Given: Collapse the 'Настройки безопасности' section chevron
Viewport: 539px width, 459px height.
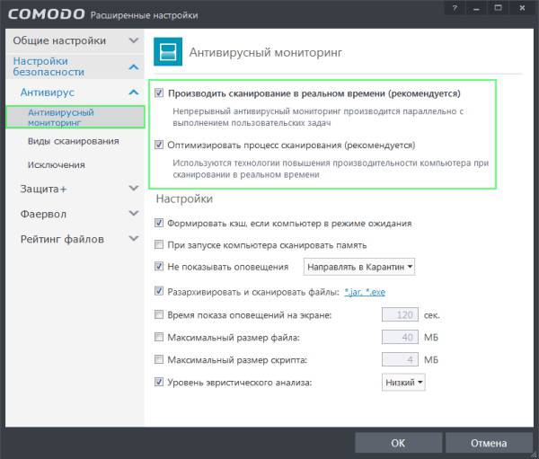Looking at the screenshot, I should click(133, 66).
